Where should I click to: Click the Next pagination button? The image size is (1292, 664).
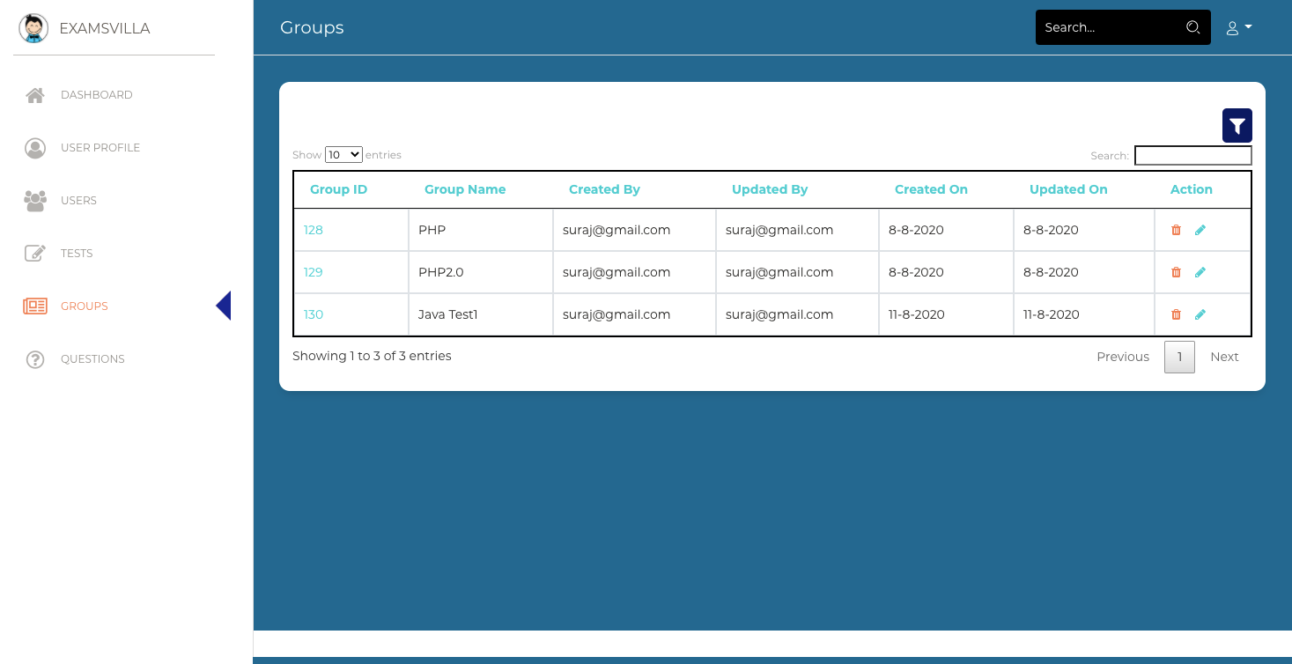tap(1224, 357)
